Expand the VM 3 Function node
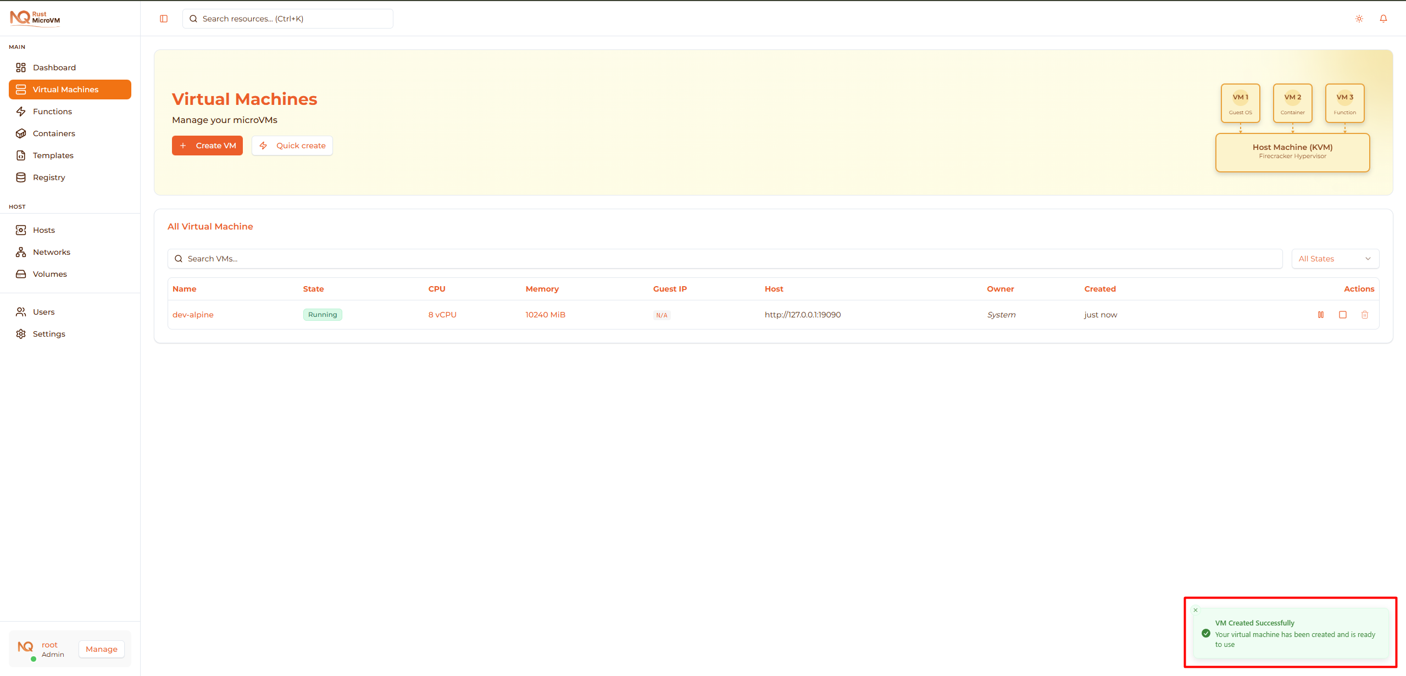Image resolution: width=1406 pixels, height=676 pixels. tap(1344, 103)
